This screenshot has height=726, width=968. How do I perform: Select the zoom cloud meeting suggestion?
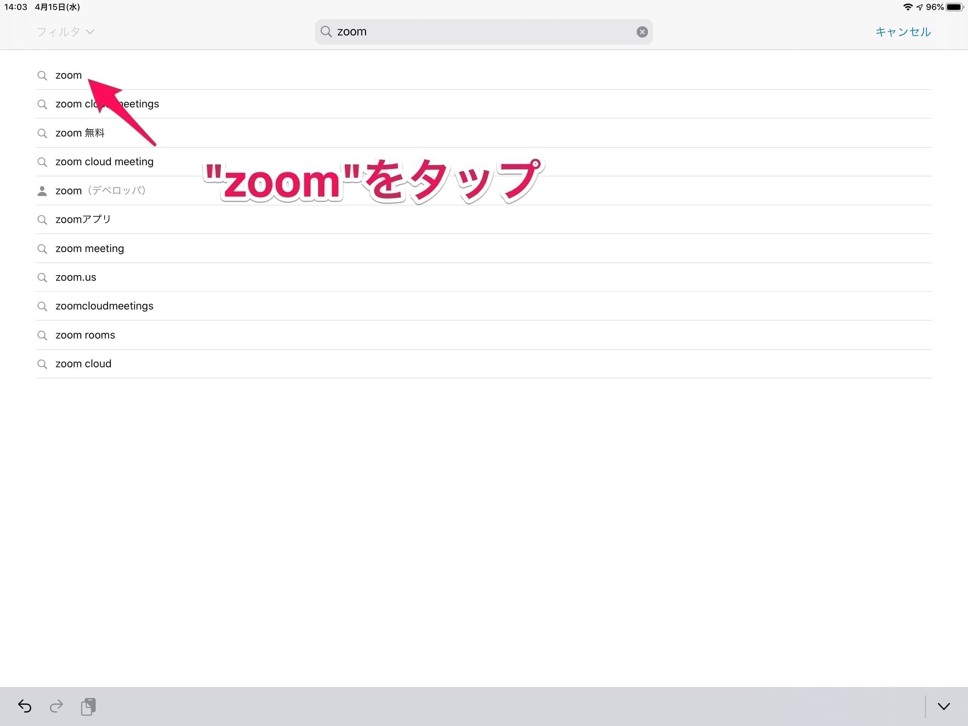pyautogui.click(x=104, y=162)
